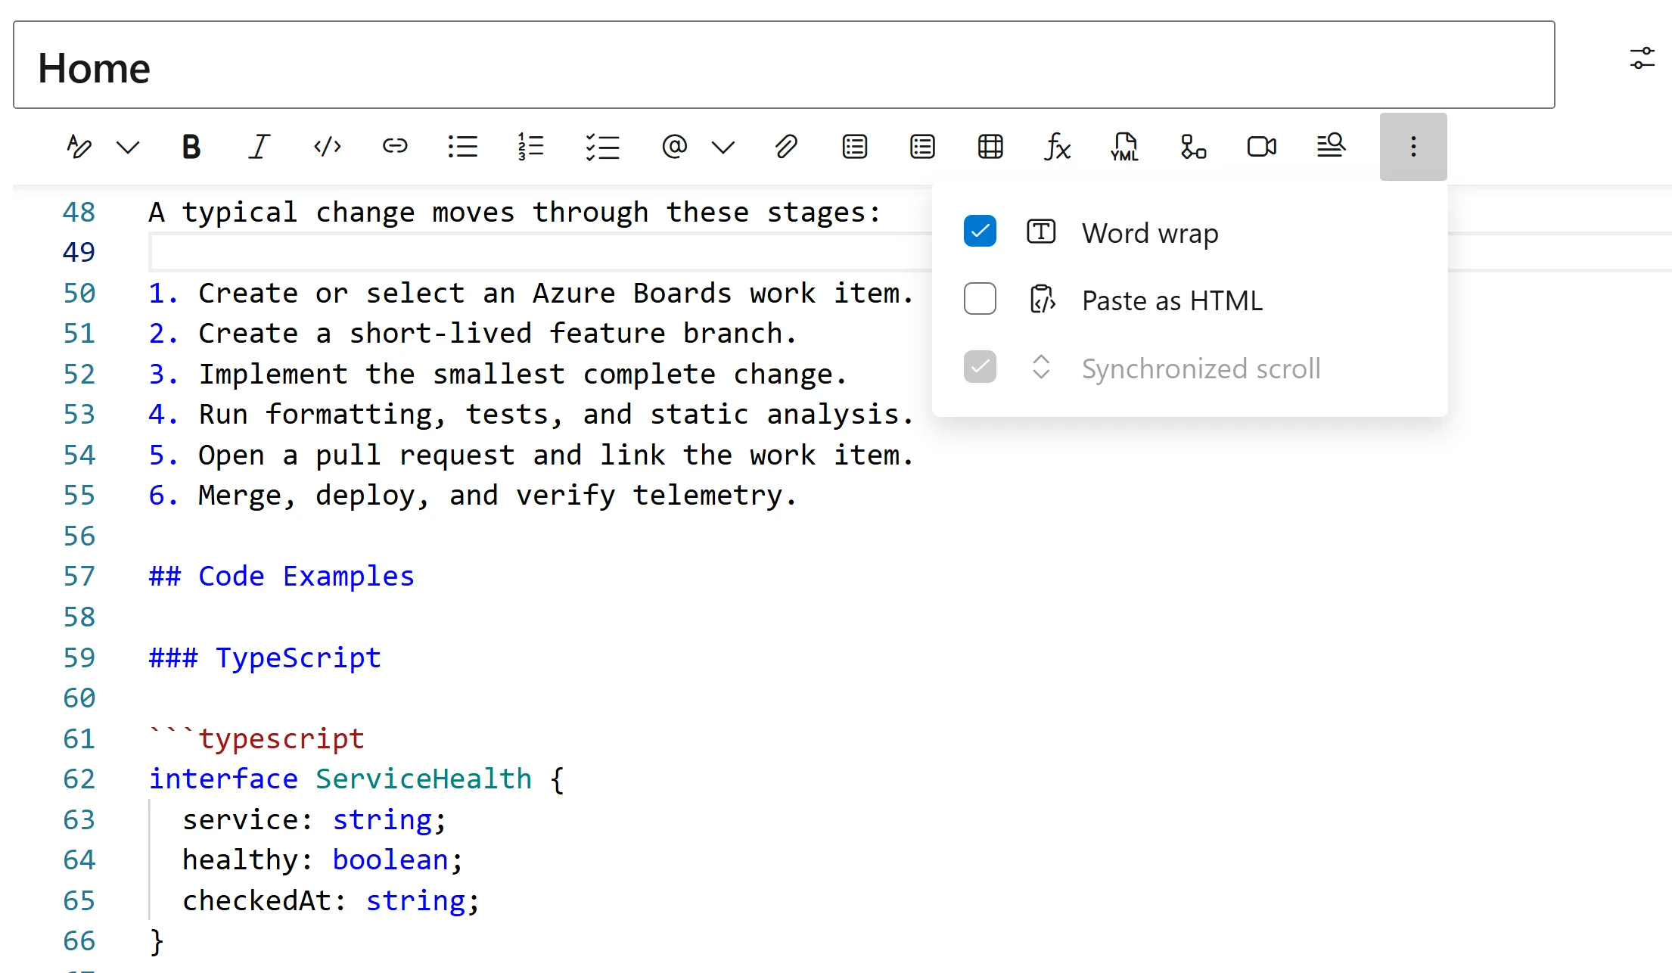Screen dimensions: 1672x973
Task: Insert Mermaid diagram icon
Action: coord(1193,147)
